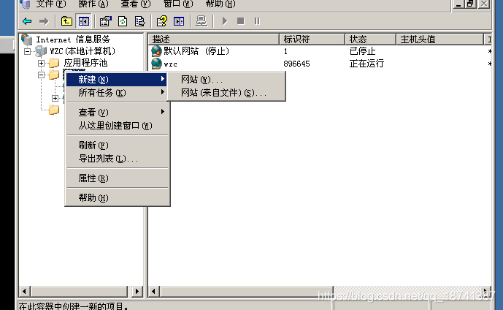
Task: Select the WZC (本地计算机) tree label
Action: pyautogui.click(x=82, y=51)
